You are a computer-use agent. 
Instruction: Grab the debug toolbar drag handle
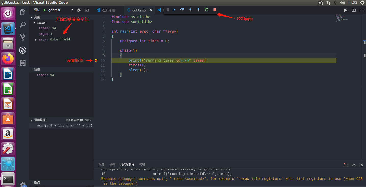[168, 10]
